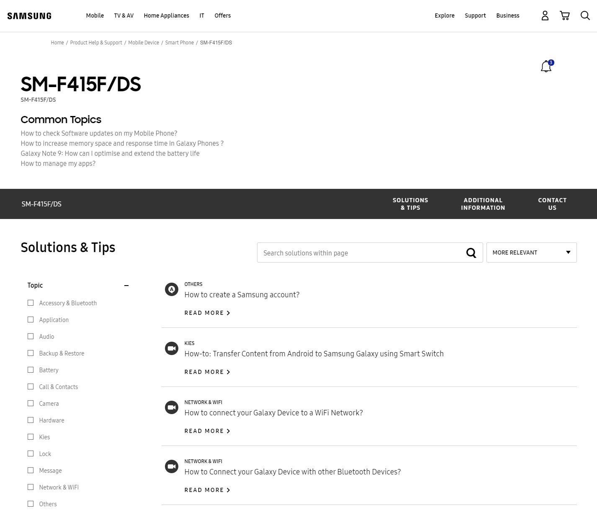Open the Home Appliances menu
This screenshot has height=510, width=597.
pyautogui.click(x=166, y=15)
